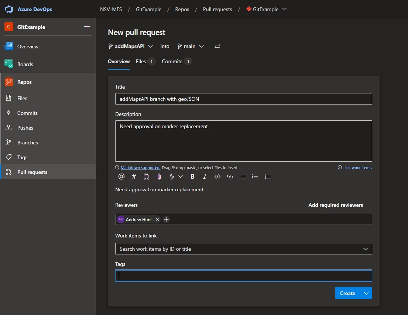This screenshot has width=408, height=315.
Task: Insert a hyperlink using the link icon
Action: coord(230,176)
